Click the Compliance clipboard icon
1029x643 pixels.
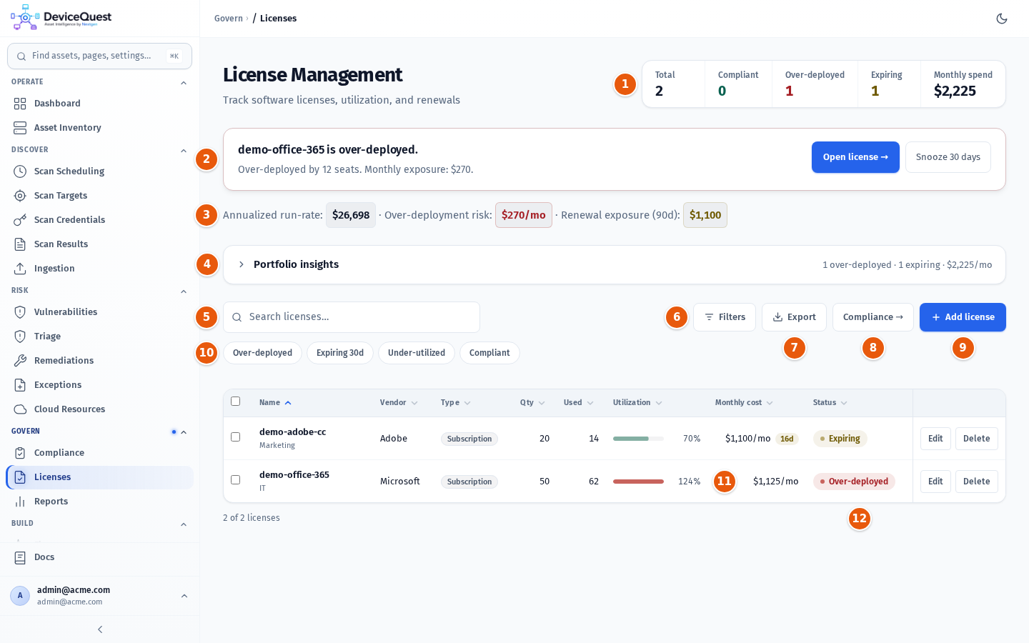tap(20, 453)
